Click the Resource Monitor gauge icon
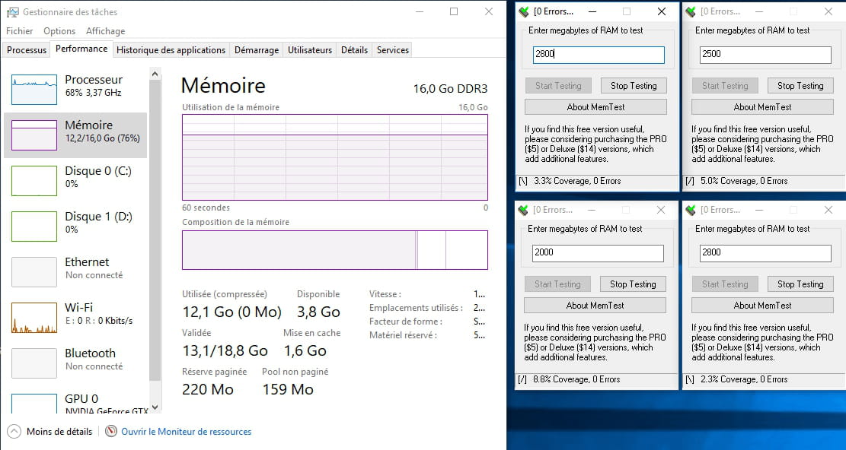The width and height of the screenshot is (846, 450). [x=111, y=431]
